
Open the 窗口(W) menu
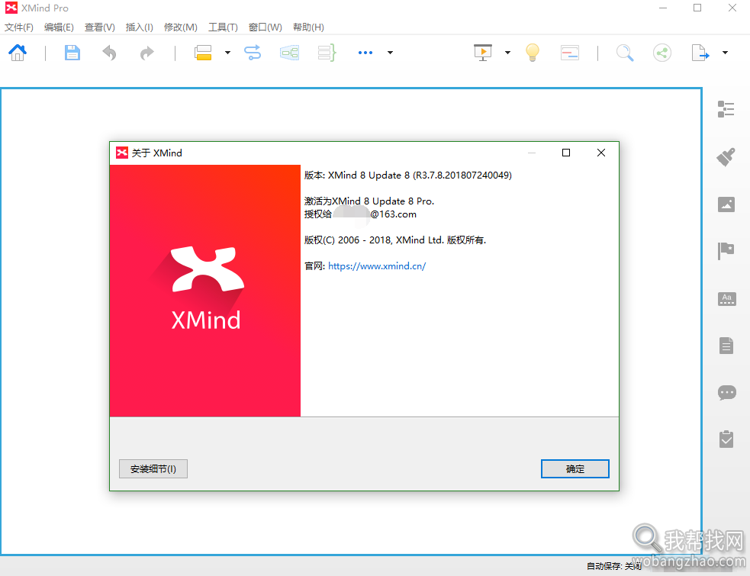click(266, 27)
